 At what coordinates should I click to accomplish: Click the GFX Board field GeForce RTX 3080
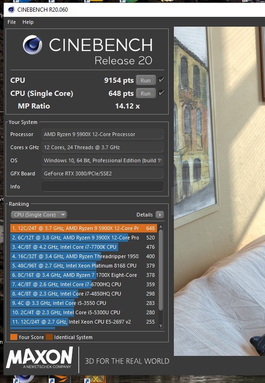coord(102,173)
